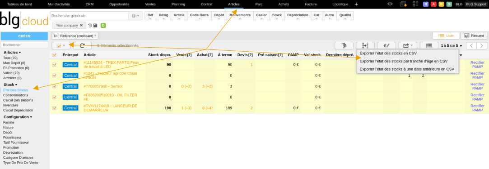Expand the Qualité filter dropdown
The image size is (489, 169).
pos(345,16)
